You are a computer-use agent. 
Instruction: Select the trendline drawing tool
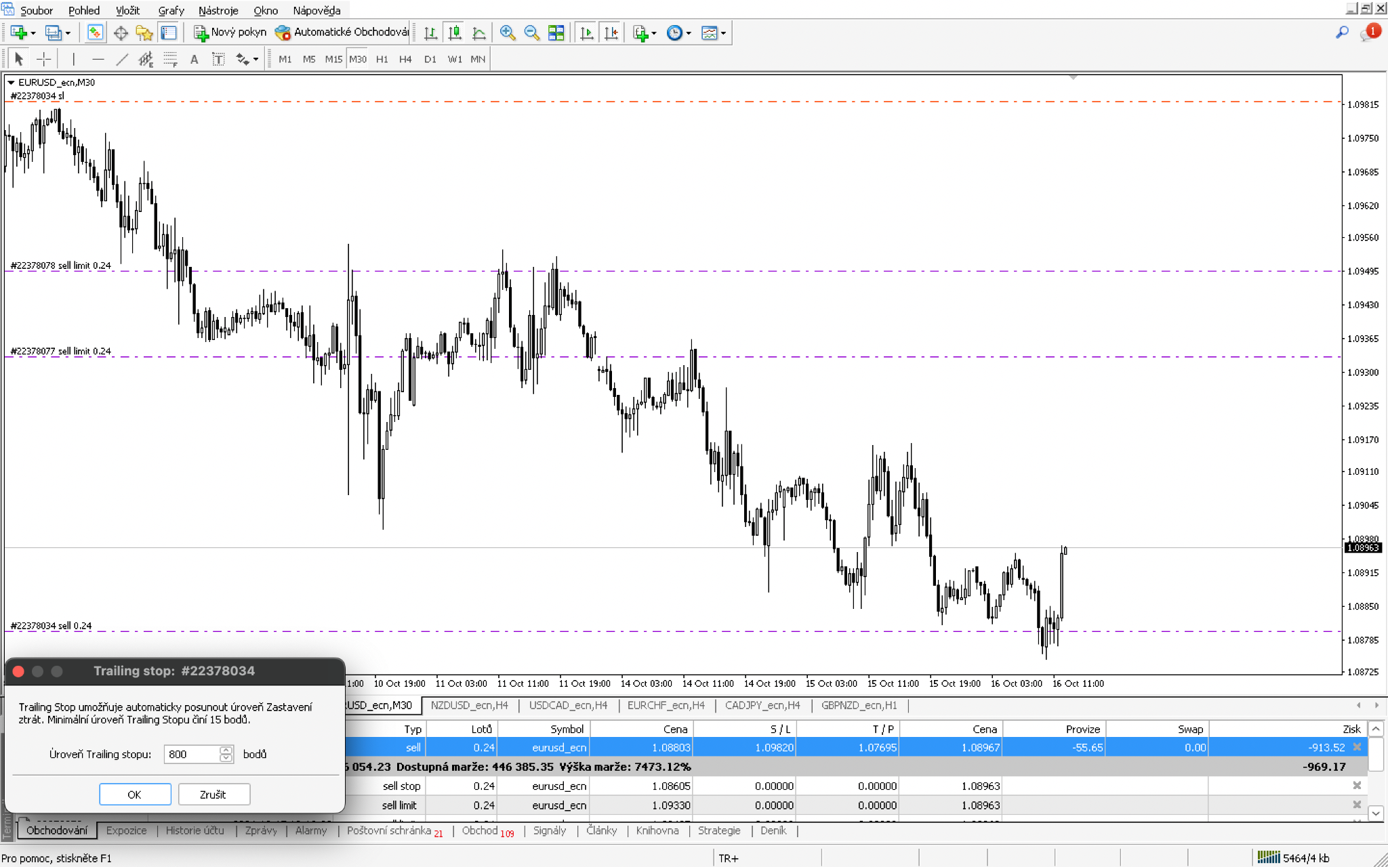click(122, 60)
